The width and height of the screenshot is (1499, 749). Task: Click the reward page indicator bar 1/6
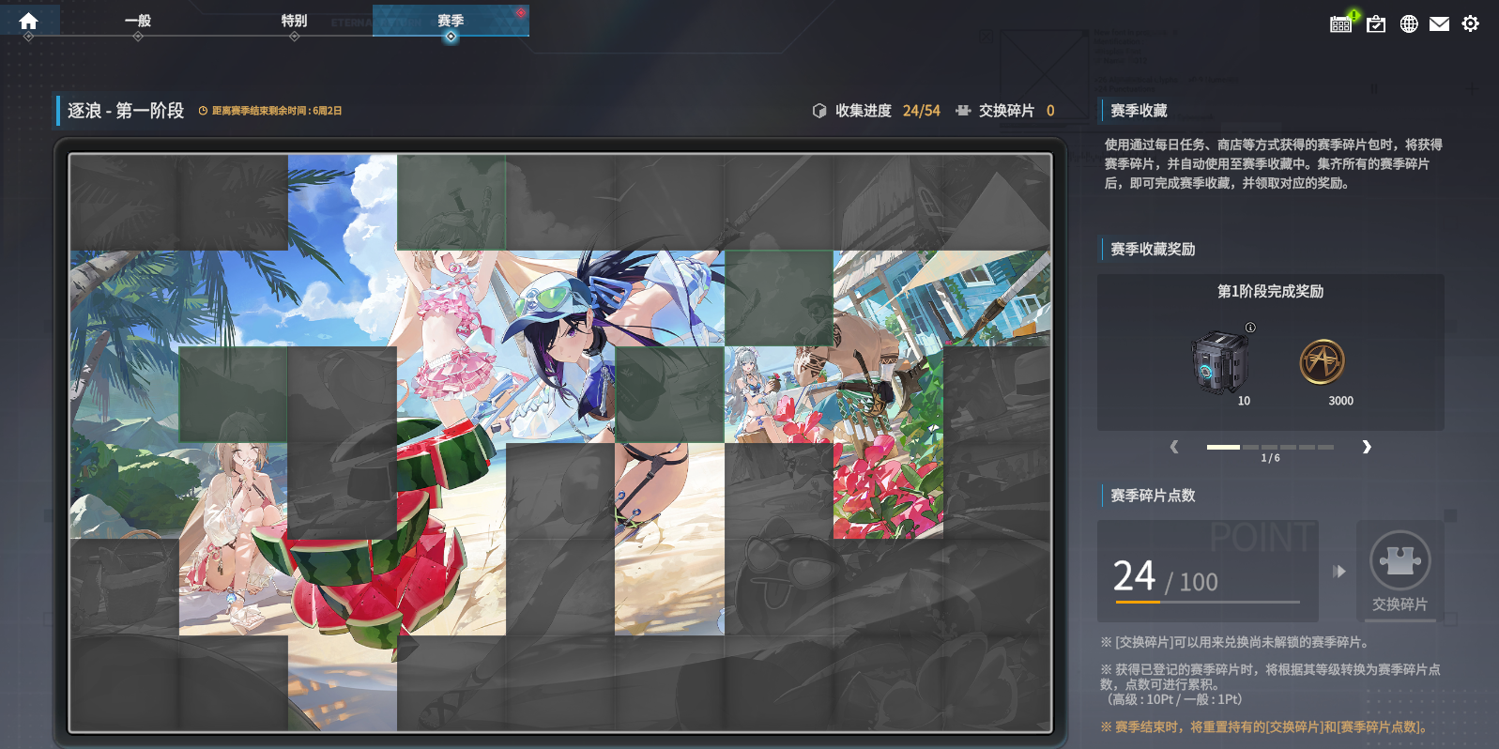(1270, 448)
